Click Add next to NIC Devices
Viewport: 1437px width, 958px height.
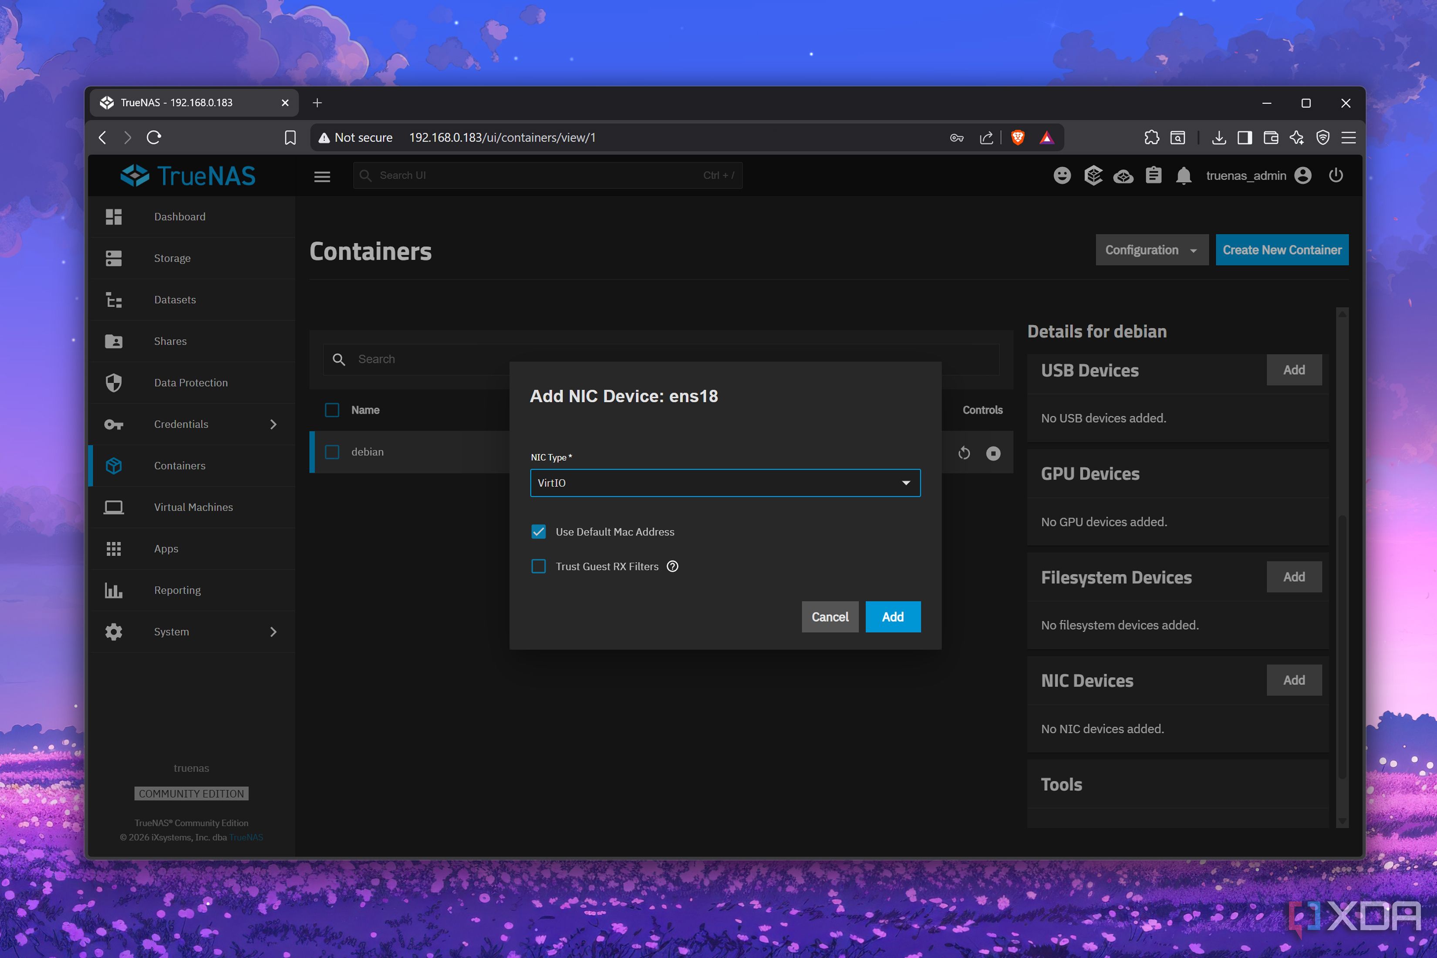click(1293, 680)
